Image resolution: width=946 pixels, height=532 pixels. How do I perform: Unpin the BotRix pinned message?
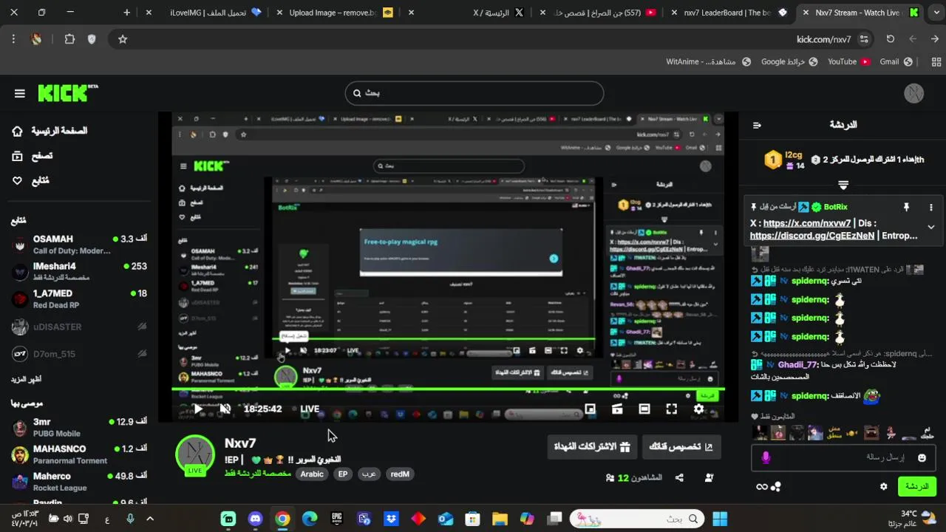906,208
